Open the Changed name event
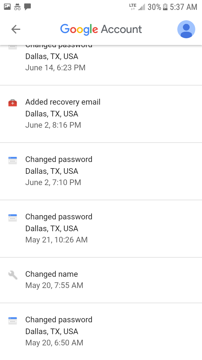The width and height of the screenshot is (202, 360). [101, 280]
